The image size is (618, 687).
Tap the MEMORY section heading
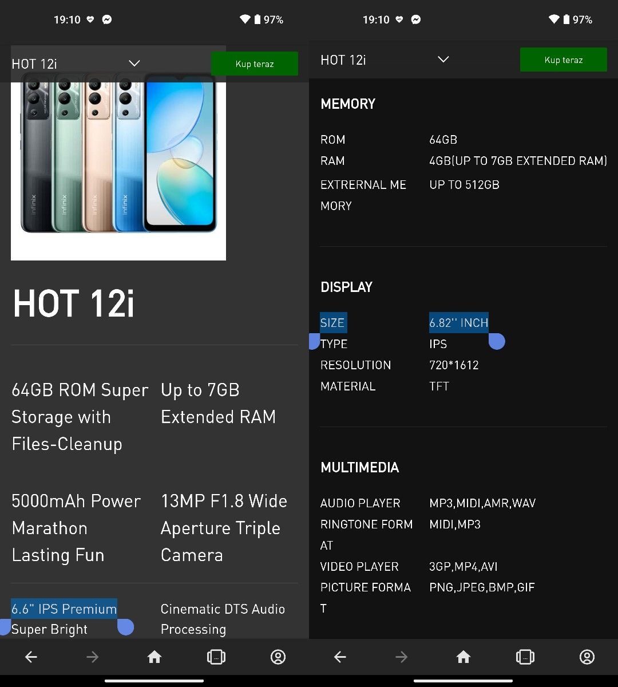(348, 104)
